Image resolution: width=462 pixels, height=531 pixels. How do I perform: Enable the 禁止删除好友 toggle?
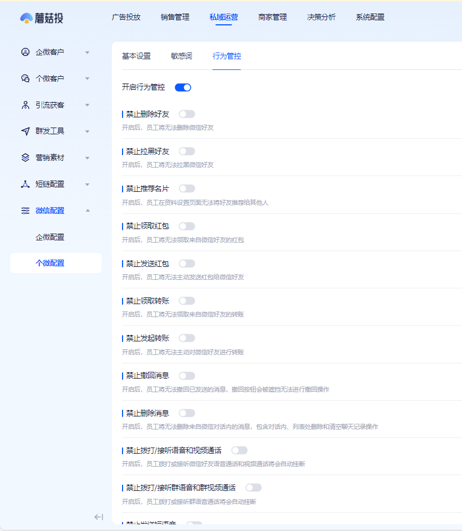pyautogui.click(x=186, y=113)
